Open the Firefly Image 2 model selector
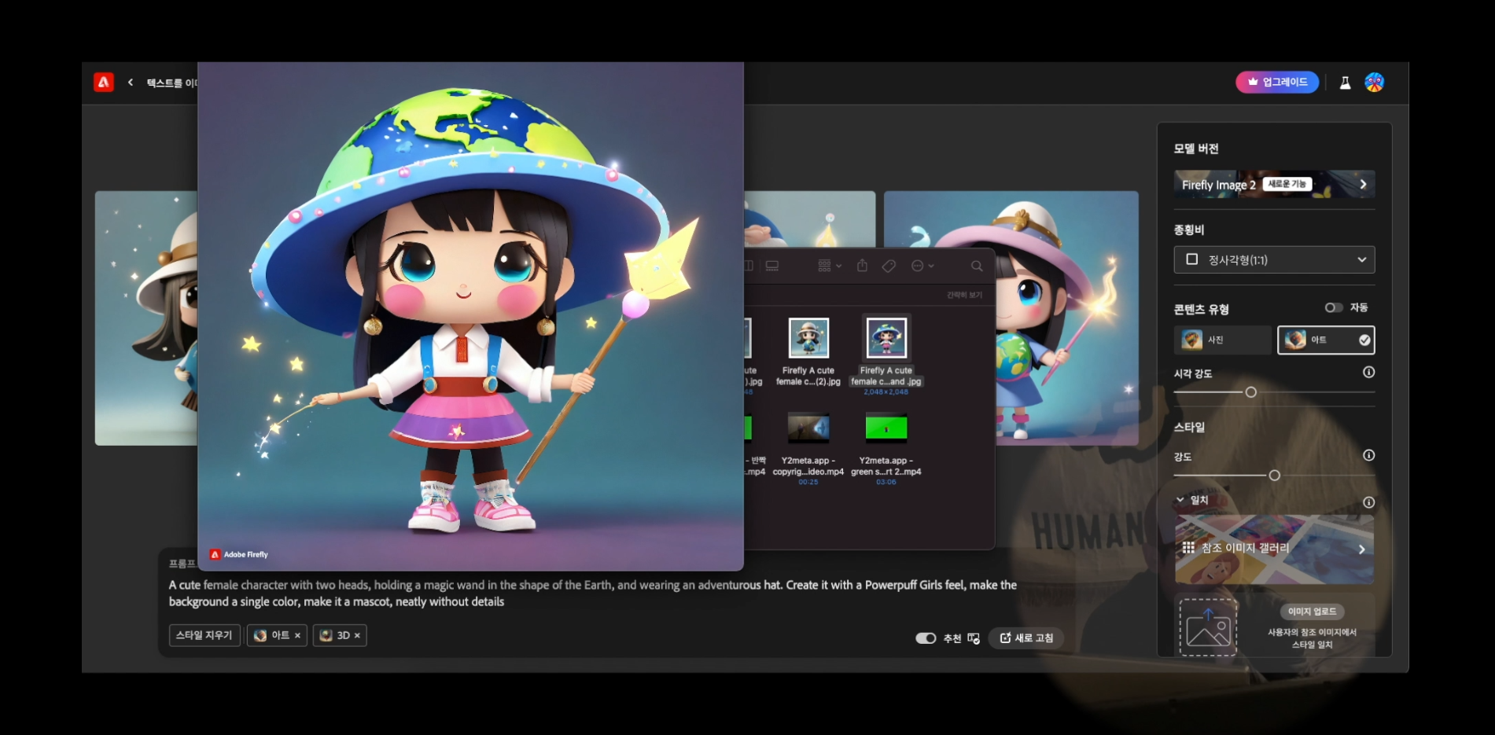 click(1274, 185)
